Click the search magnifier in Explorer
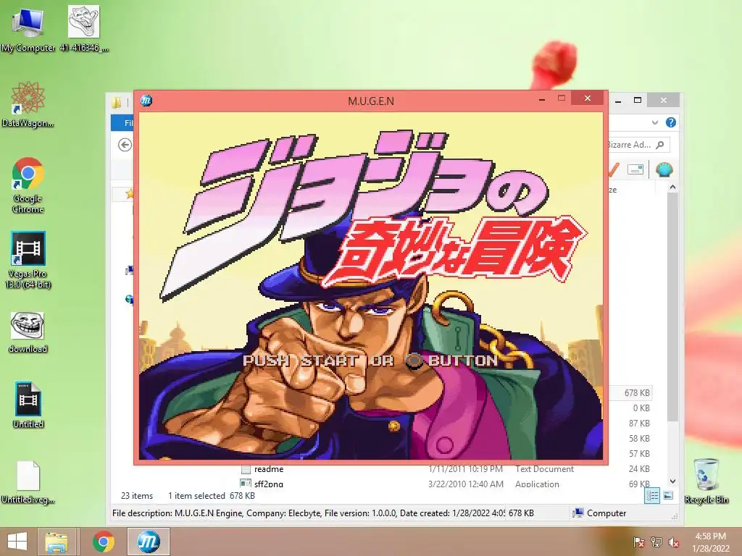This screenshot has height=556, width=742. pos(660,145)
